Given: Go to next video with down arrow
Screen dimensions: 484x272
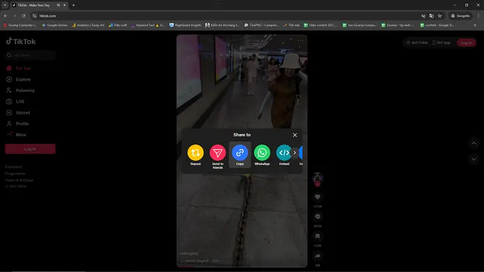Looking at the screenshot, I should coord(474,159).
